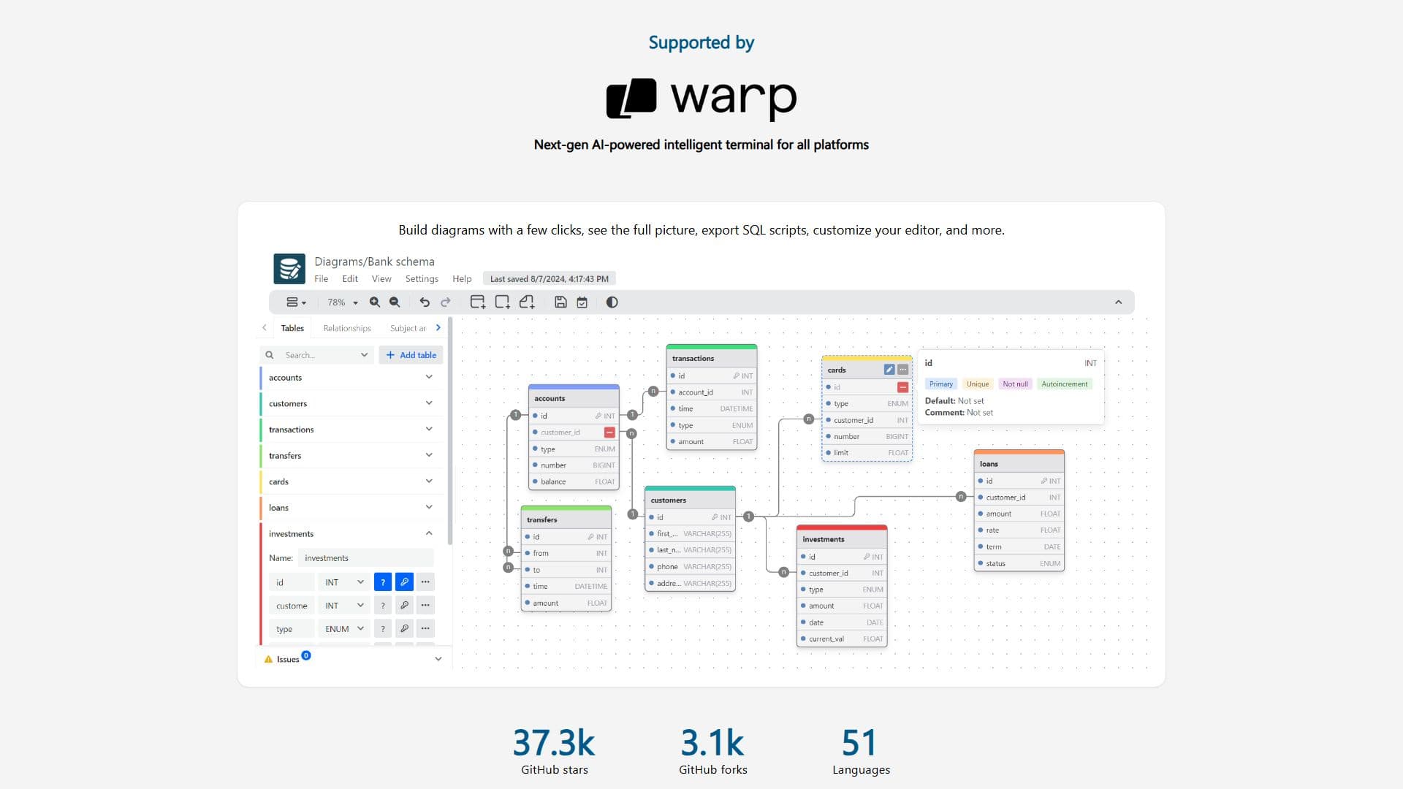Zoom in with the magnifier plus icon
Viewport: 1403px width, 789px height.
(x=375, y=302)
